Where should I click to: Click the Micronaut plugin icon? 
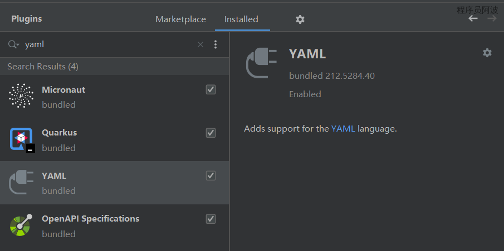coord(21,96)
